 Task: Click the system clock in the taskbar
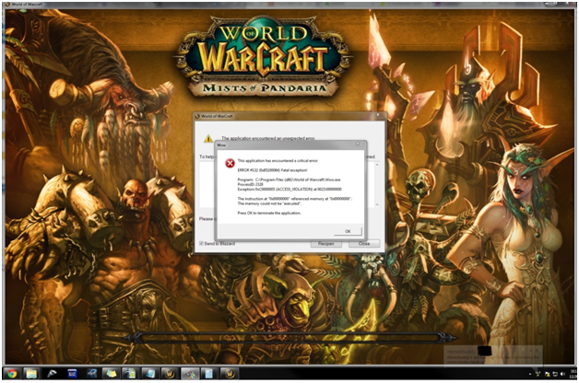(x=573, y=374)
